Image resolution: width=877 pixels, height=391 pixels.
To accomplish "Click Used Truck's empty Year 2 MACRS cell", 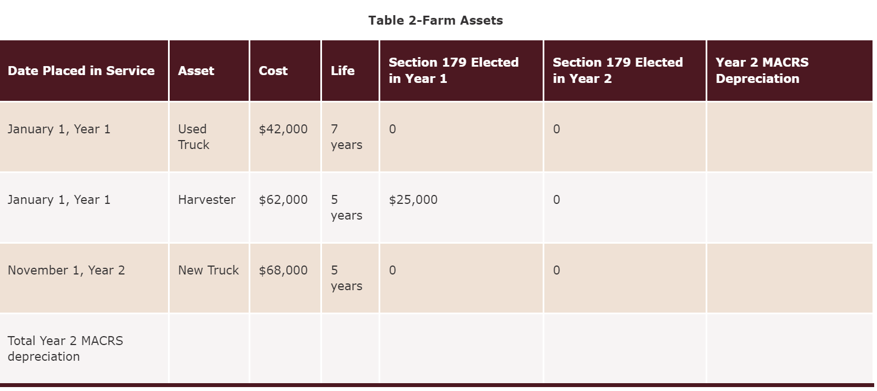I will coord(790,137).
